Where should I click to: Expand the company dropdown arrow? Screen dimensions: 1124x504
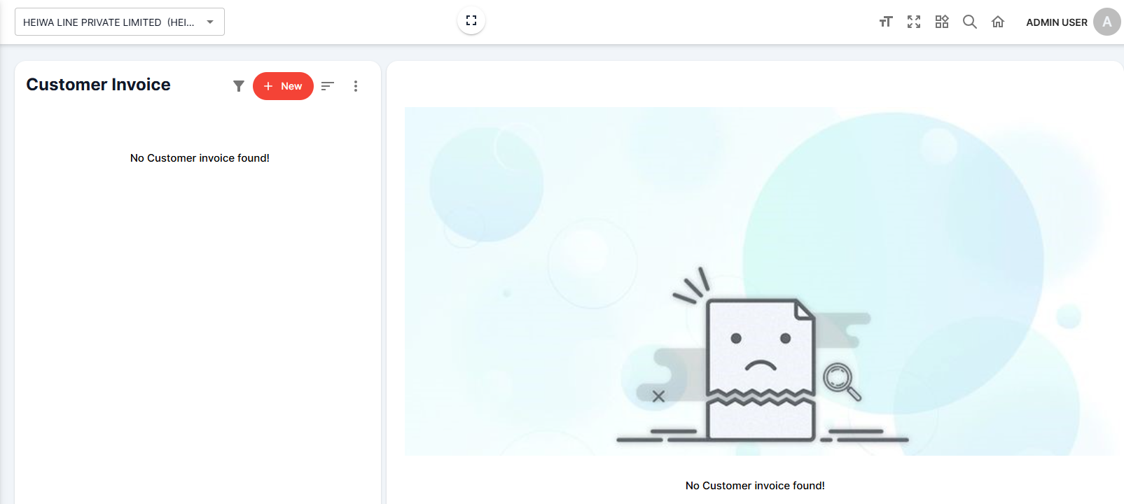pos(210,22)
